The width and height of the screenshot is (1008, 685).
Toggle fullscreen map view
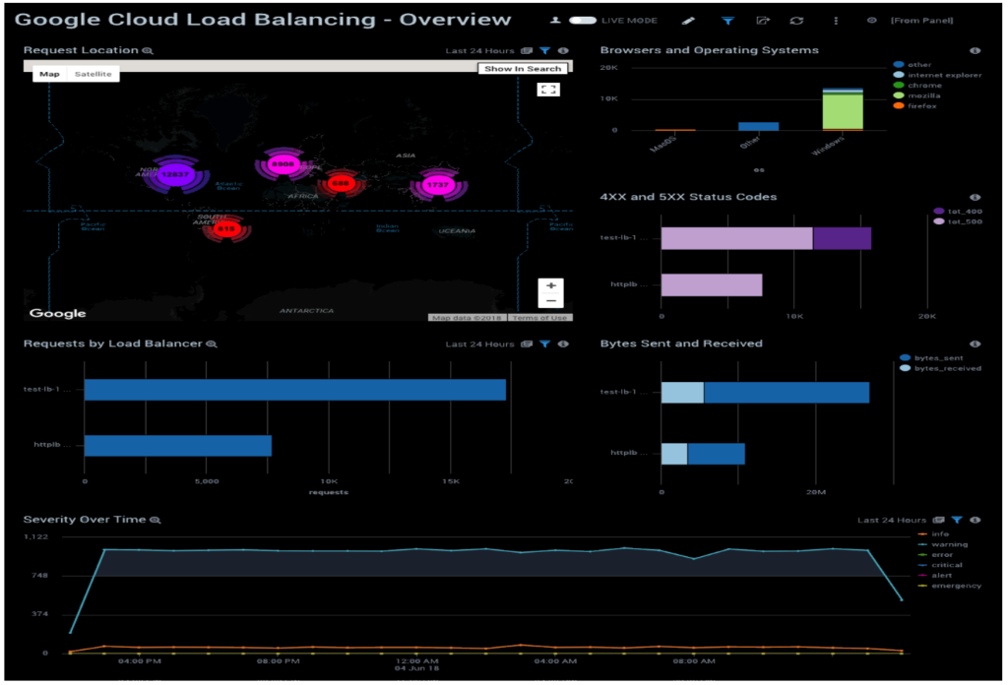coord(548,90)
